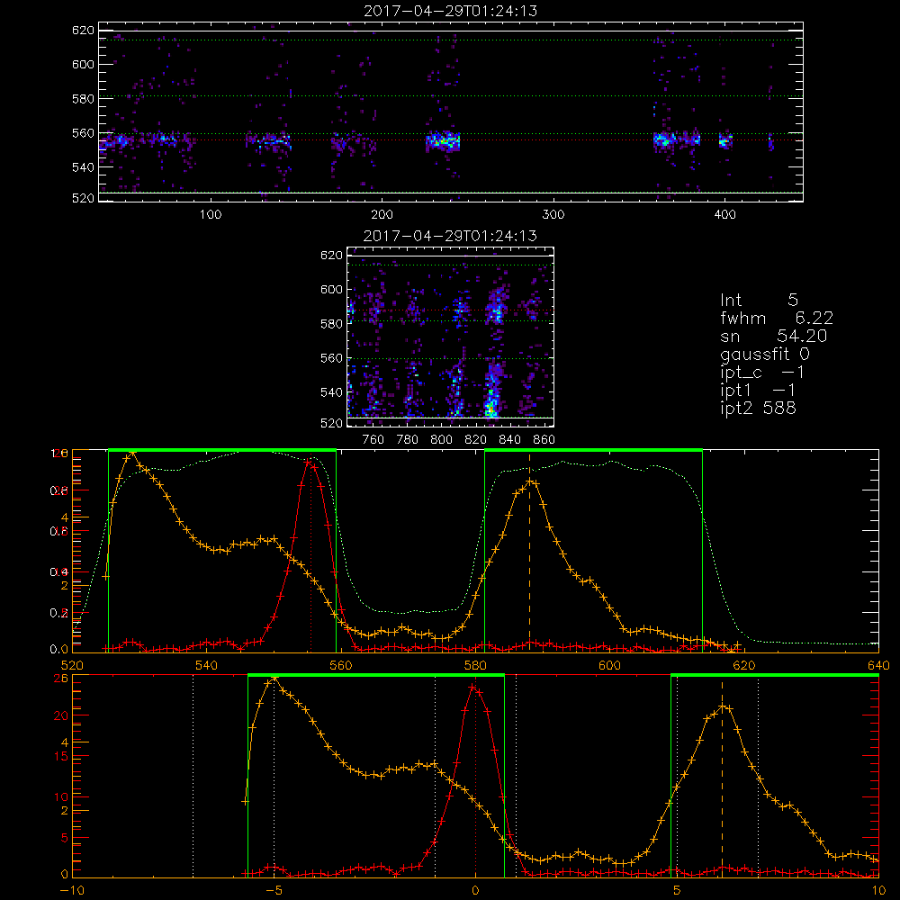Click x-axis label 760 on middle spectrogram
The height and width of the screenshot is (900, 900).
coord(373,440)
